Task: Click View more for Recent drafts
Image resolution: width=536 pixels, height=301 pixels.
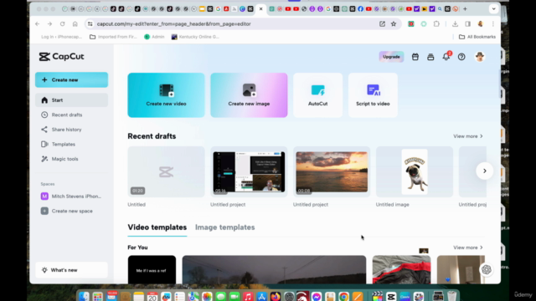Action: pyautogui.click(x=468, y=136)
